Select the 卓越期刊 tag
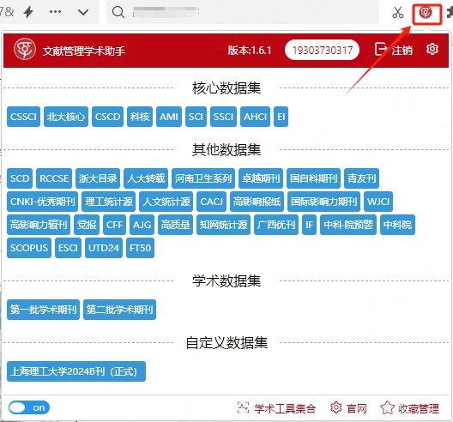 [261, 178]
